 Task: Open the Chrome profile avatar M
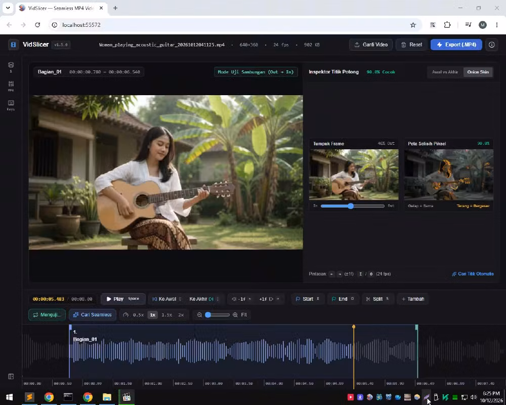tap(482, 25)
